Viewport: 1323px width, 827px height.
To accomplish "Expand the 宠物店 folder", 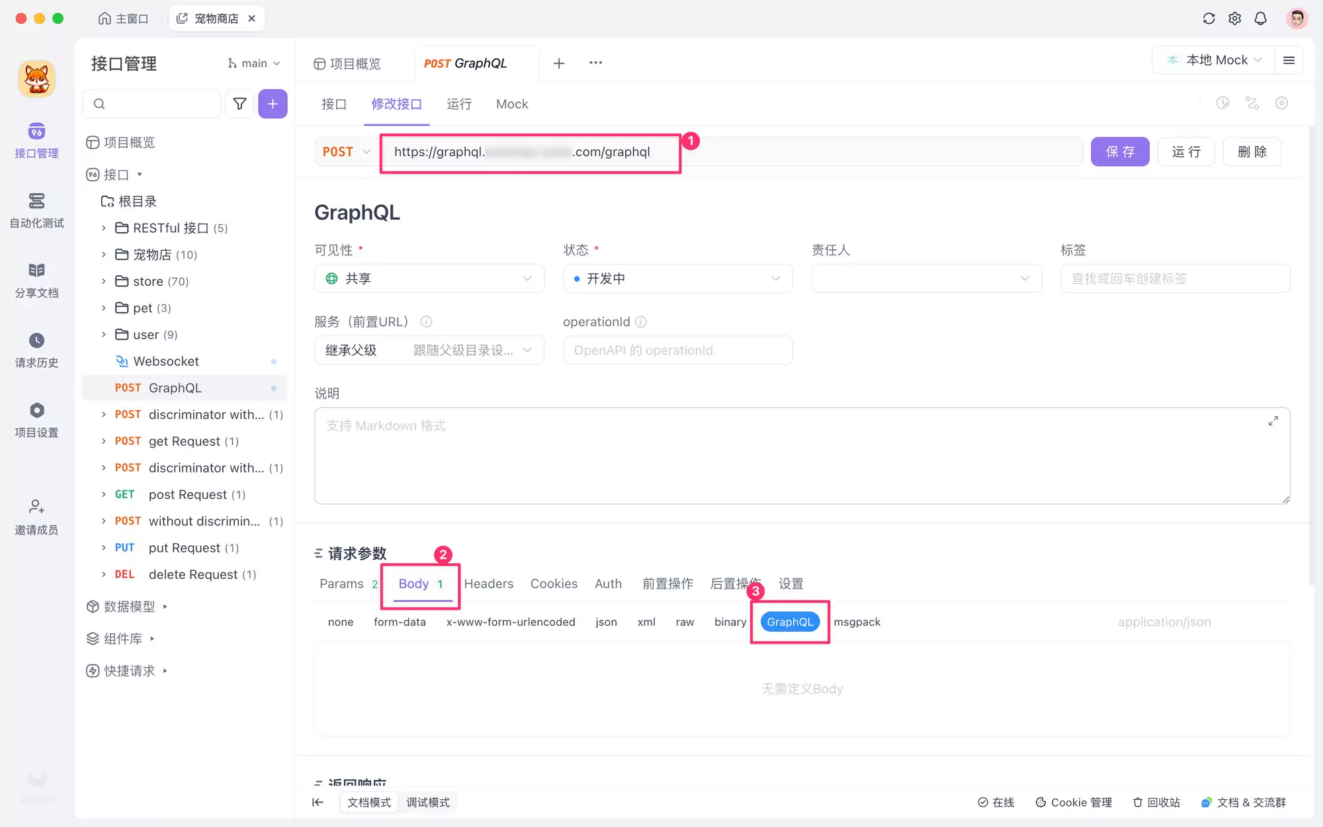I will tap(103, 254).
